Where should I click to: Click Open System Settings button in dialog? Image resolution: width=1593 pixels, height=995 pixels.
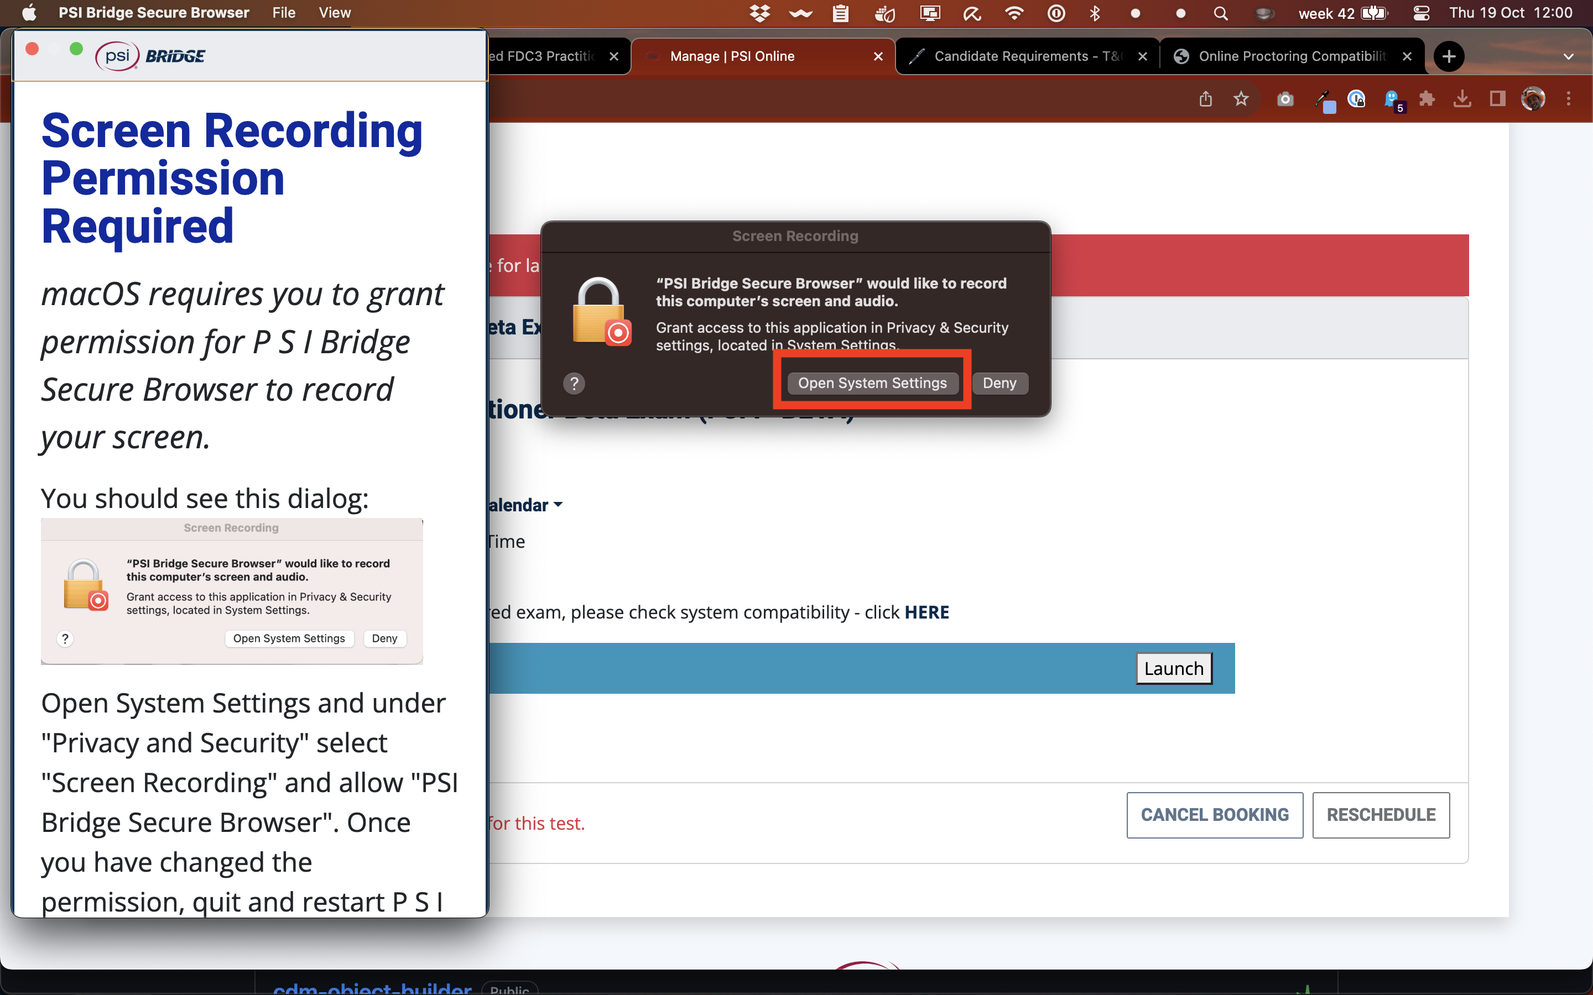(x=873, y=382)
